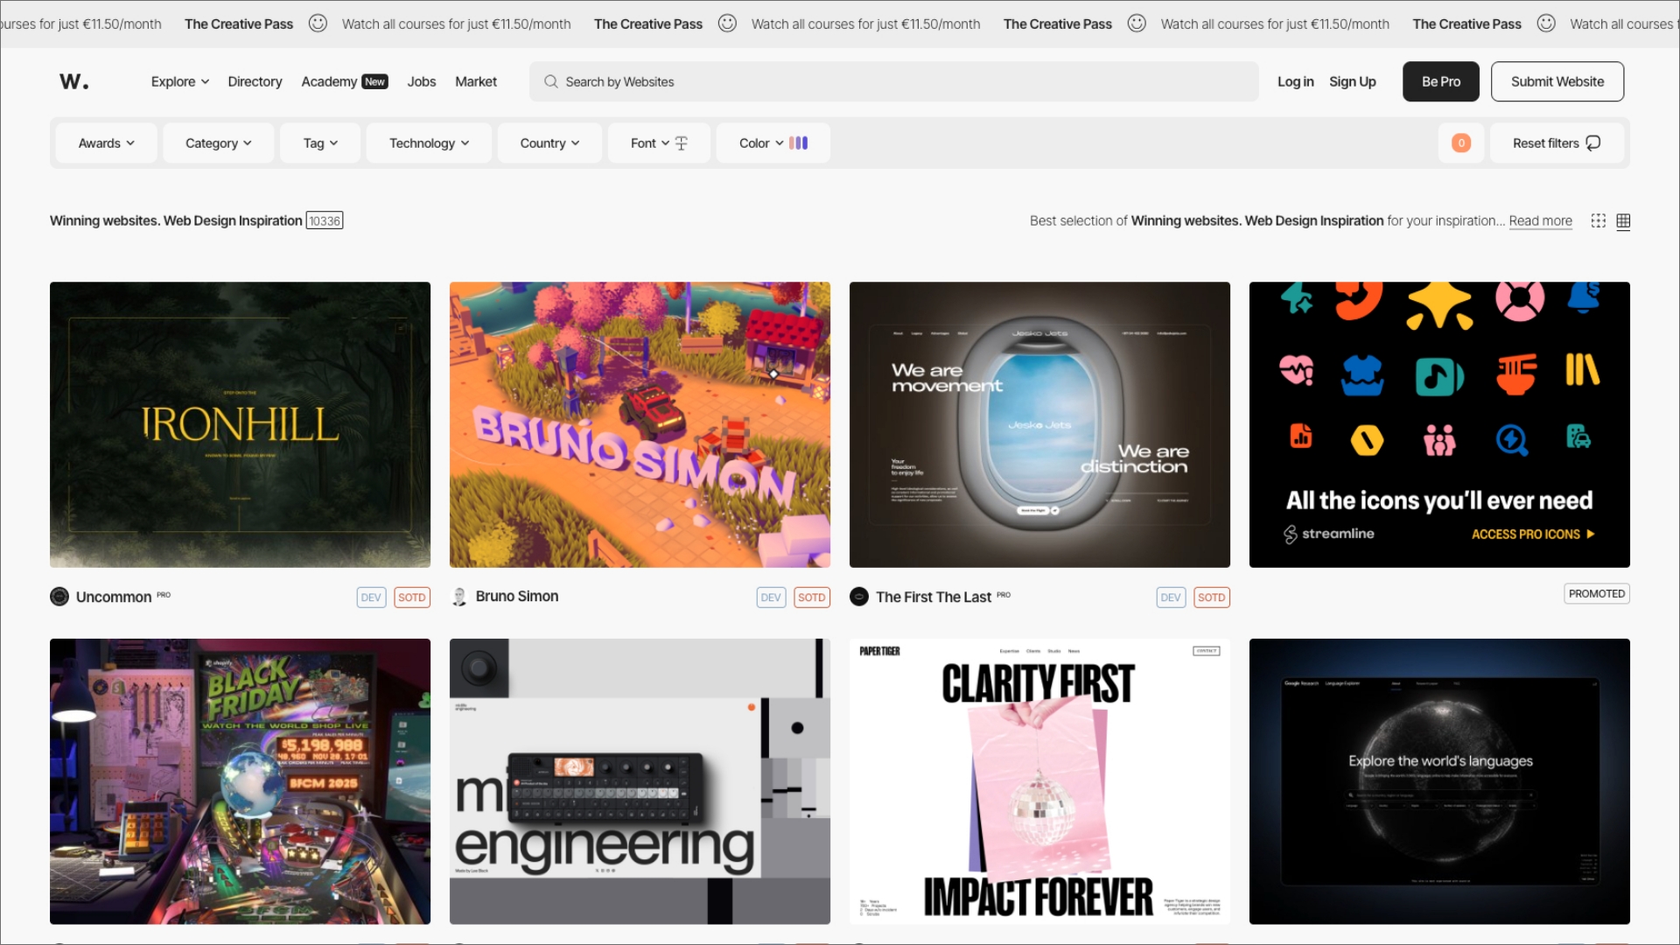Open the Explore menu
The image size is (1680, 945).
click(x=179, y=81)
